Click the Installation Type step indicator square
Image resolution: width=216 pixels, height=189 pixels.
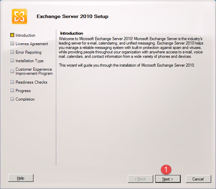pyautogui.click(x=12, y=61)
